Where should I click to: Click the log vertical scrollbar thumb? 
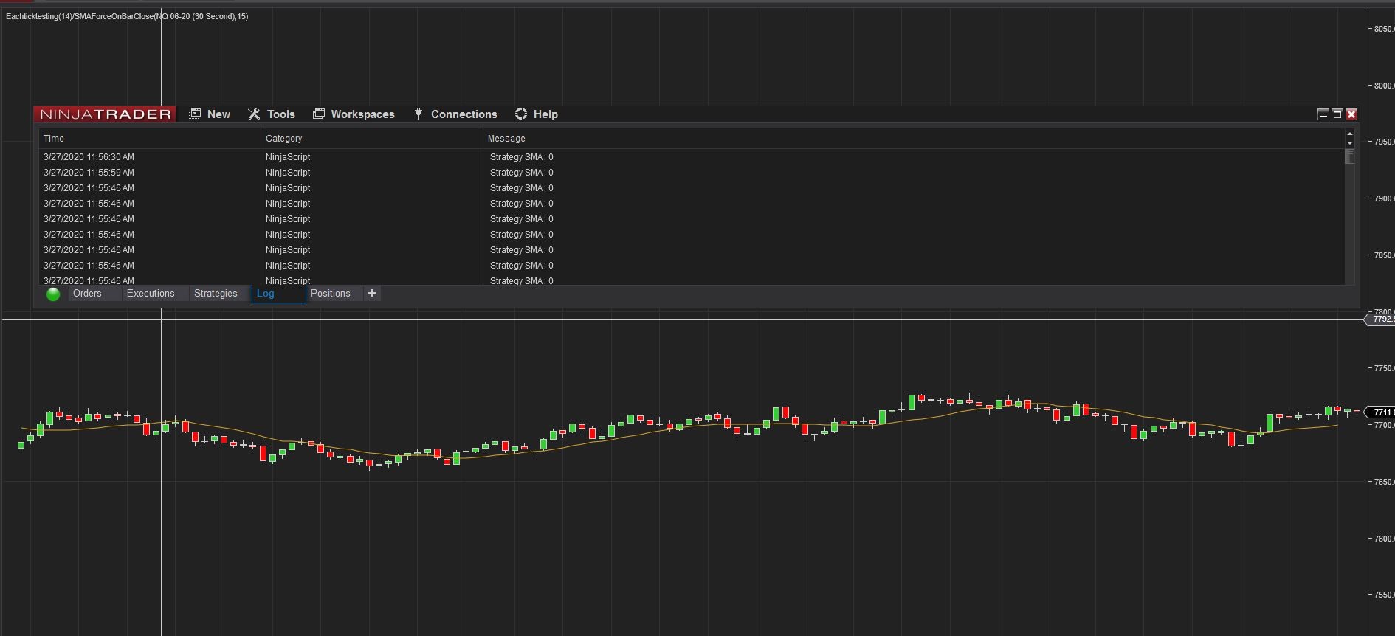click(1350, 156)
